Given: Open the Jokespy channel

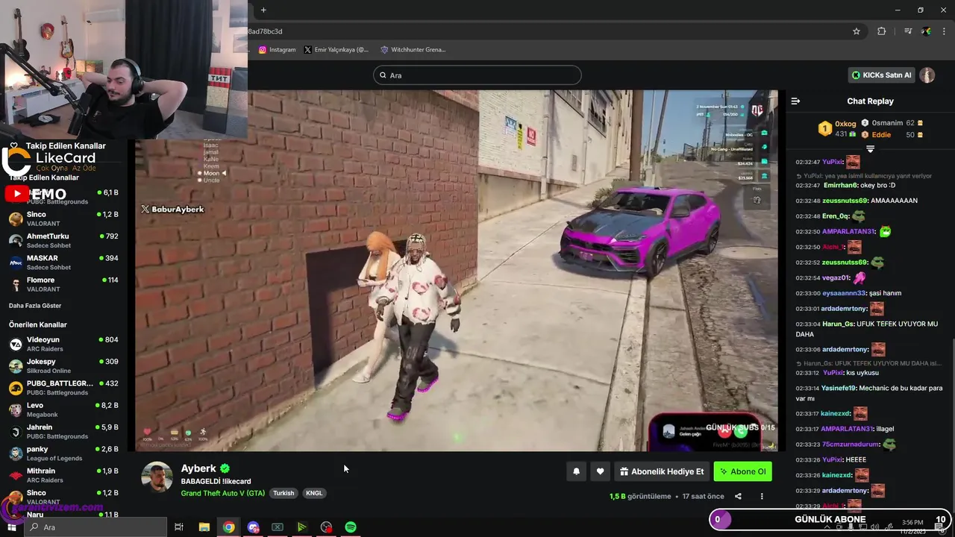Looking at the screenshot, I should coord(63,365).
